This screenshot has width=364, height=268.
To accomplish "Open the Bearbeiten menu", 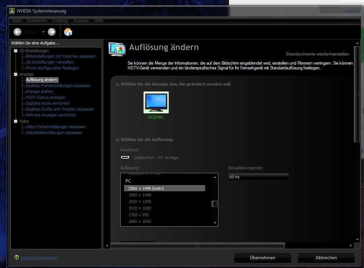I will coord(37,21).
